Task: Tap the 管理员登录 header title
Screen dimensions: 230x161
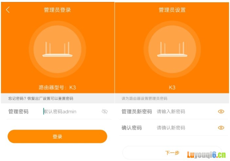Action: tap(57, 10)
